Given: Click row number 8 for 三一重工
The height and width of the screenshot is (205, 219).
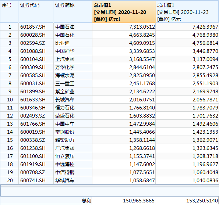Looking at the screenshot, I should coord(9,83).
